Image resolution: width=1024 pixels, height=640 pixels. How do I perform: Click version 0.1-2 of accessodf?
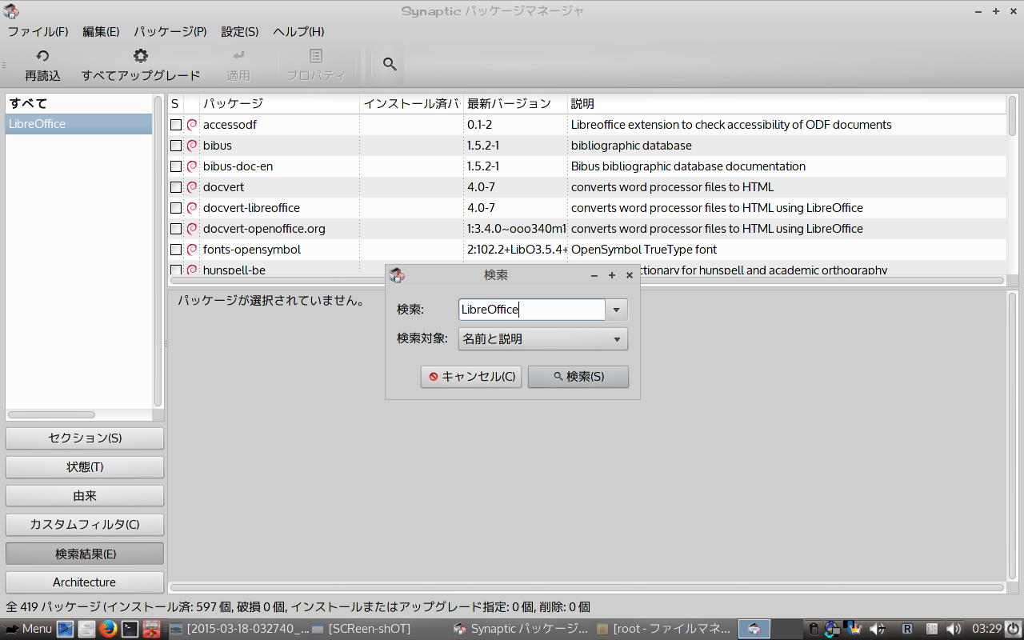click(480, 125)
